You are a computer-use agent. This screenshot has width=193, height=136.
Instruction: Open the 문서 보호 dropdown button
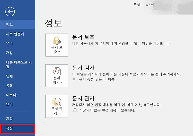pyautogui.click(x=57, y=45)
